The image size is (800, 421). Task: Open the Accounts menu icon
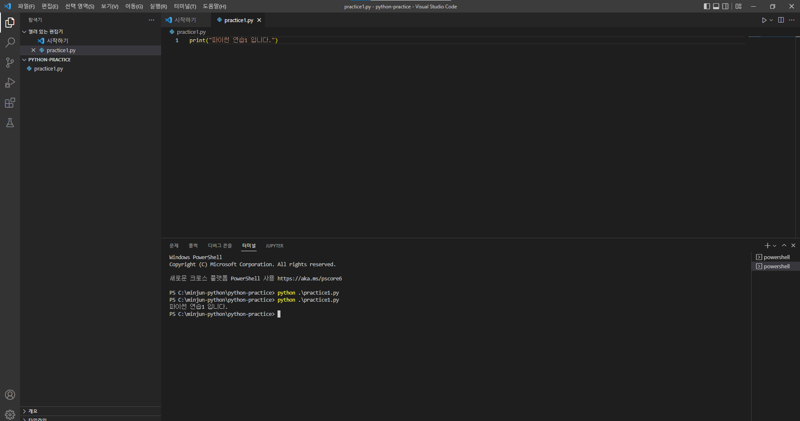[10, 395]
